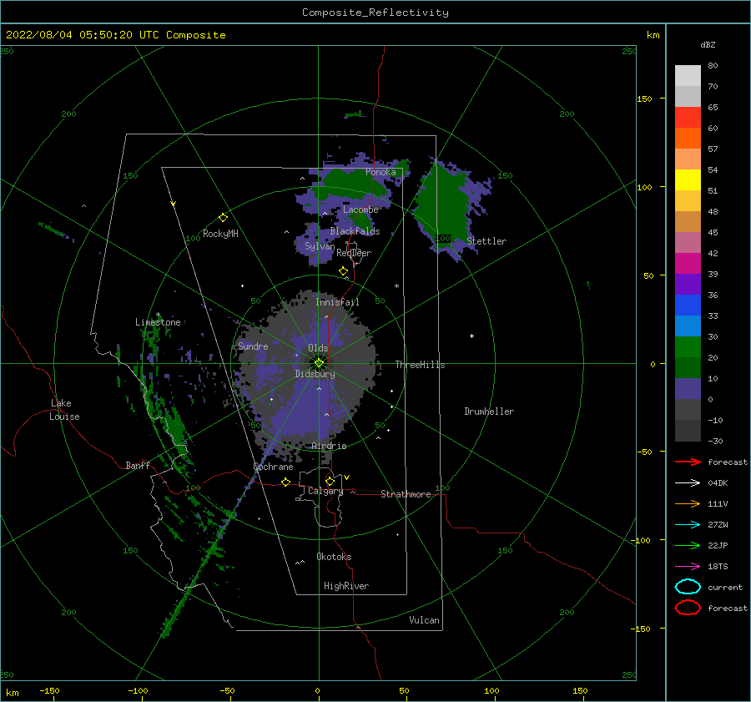Viewport: 751px width, 702px height.
Task: Click the Olds city label
Action: coord(318,348)
